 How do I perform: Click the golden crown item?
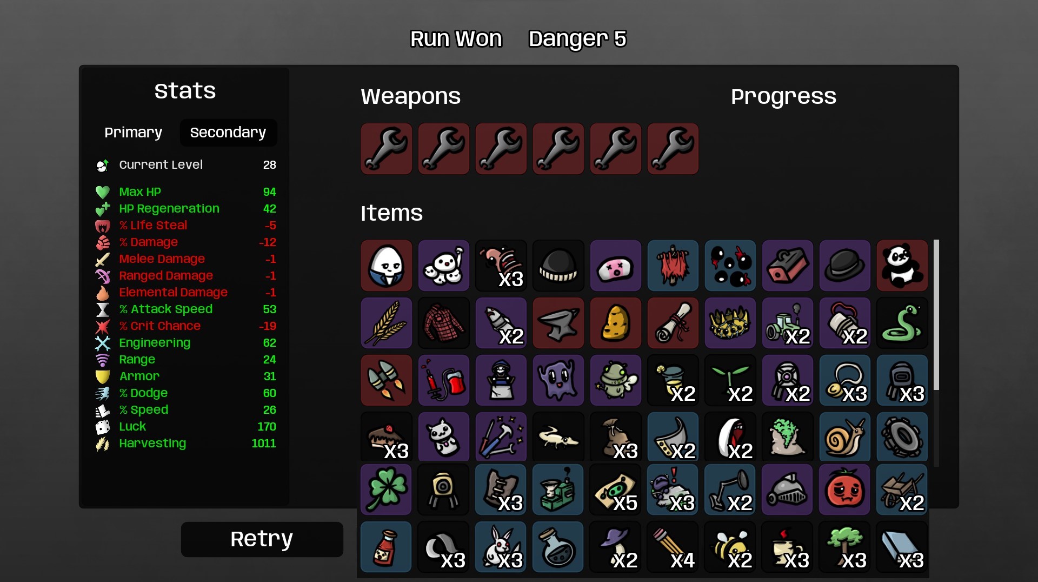click(730, 323)
